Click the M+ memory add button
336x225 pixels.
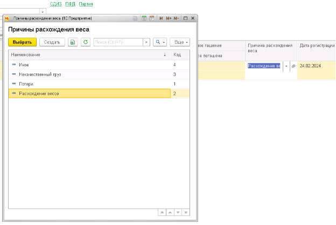coord(169,18)
